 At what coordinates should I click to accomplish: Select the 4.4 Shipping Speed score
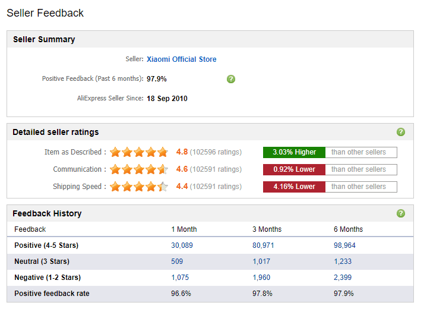click(182, 187)
